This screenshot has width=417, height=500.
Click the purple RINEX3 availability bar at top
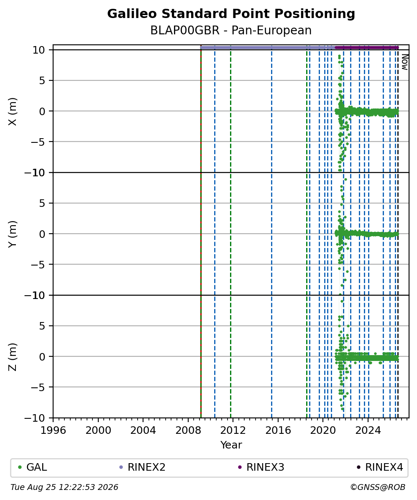pyautogui.click(x=367, y=47)
